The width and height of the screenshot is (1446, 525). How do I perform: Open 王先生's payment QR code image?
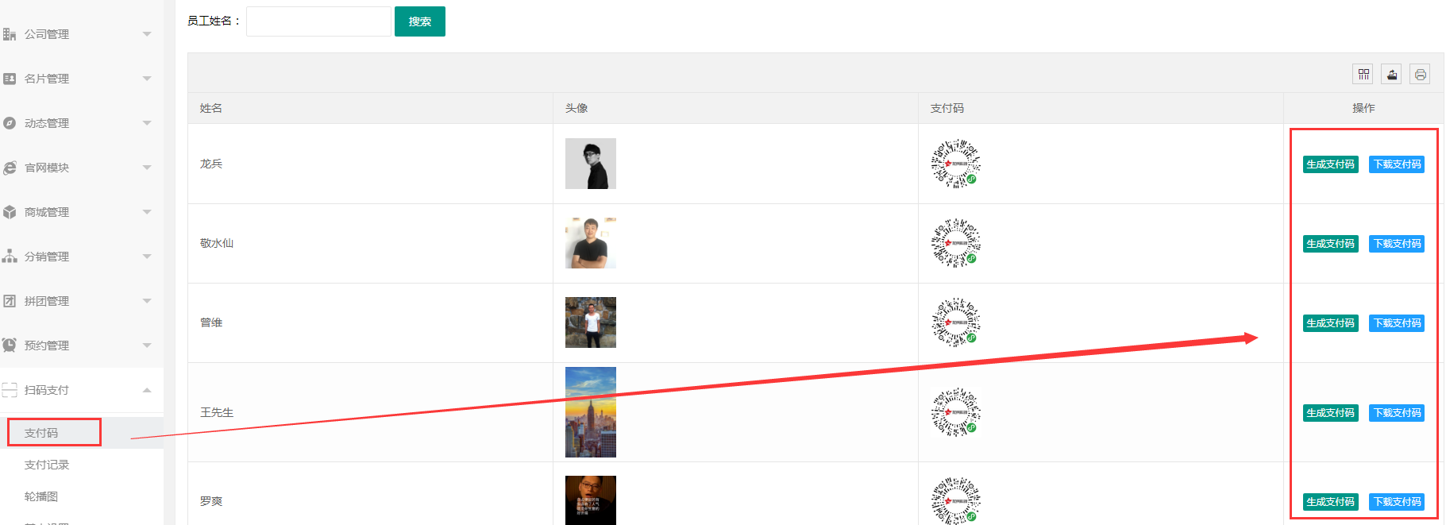956,412
